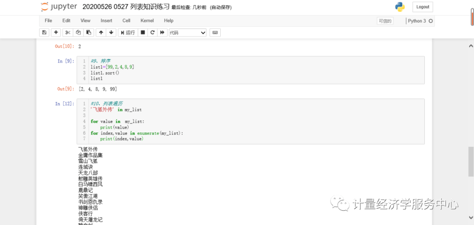The image size is (474, 225).
Task: Save notebook with floppy disk icon
Action: (x=44, y=32)
